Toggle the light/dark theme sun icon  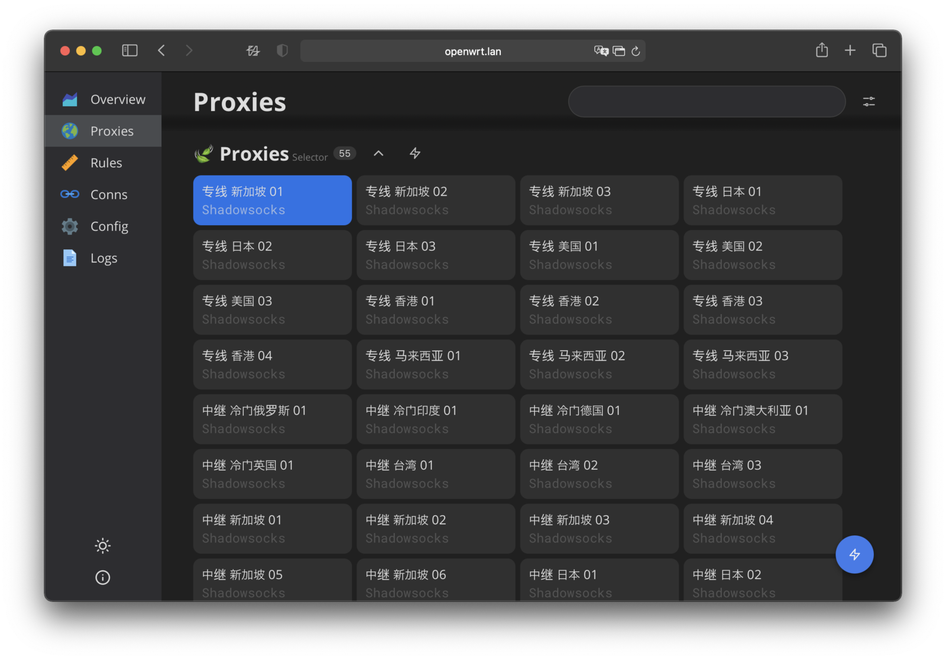click(102, 545)
